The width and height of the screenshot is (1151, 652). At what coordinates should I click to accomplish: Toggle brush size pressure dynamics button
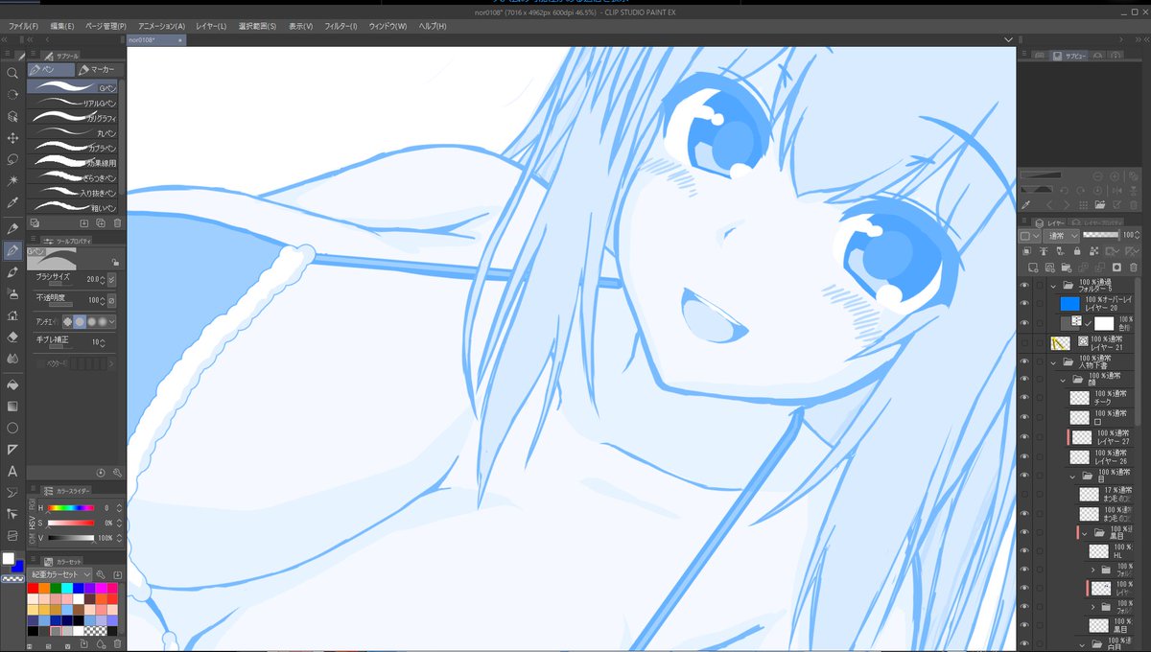[x=111, y=279]
